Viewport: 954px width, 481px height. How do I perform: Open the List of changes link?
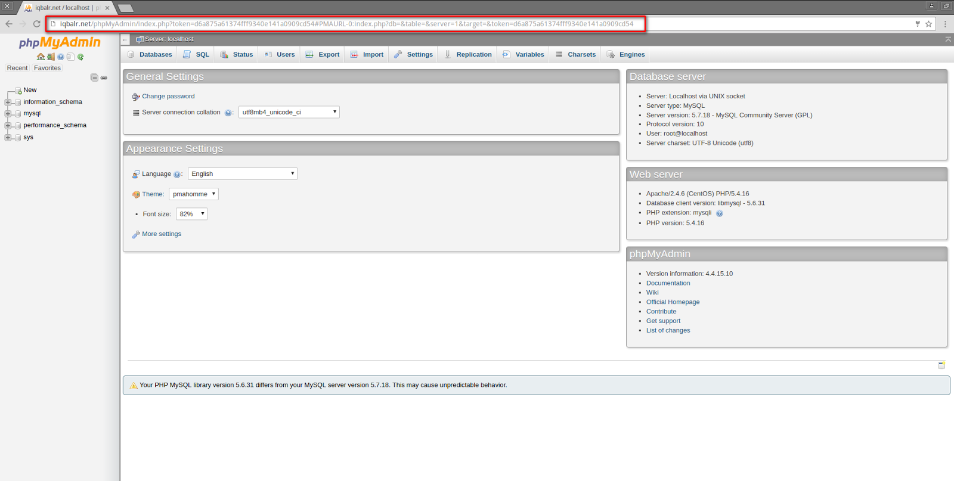(668, 331)
